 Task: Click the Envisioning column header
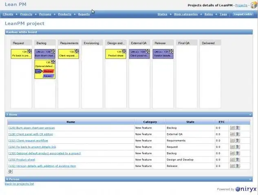(x=92, y=43)
